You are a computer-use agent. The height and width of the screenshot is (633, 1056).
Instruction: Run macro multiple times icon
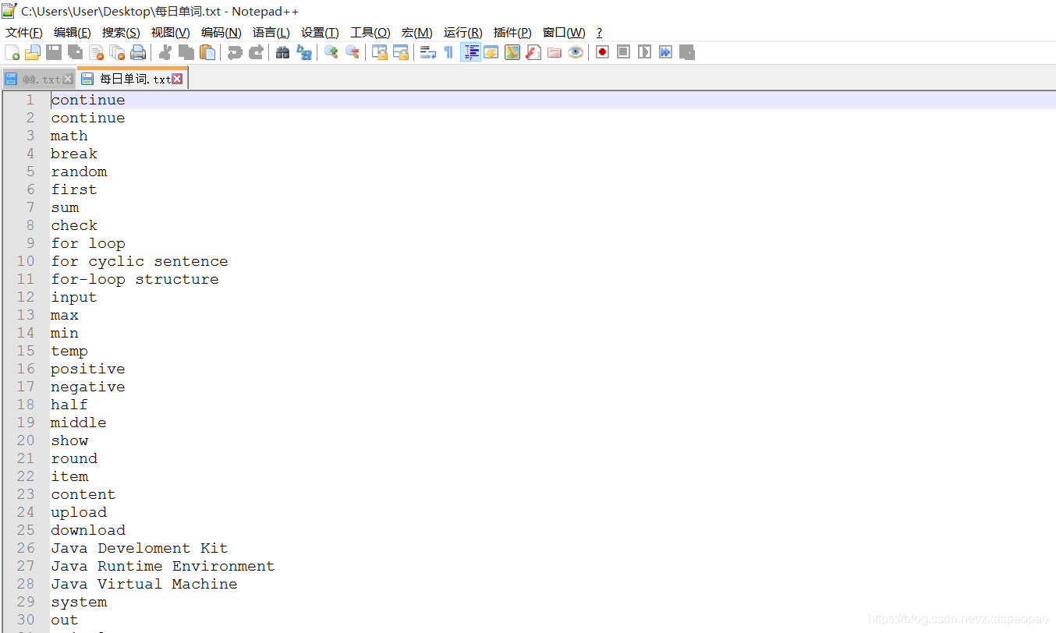tap(665, 52)
